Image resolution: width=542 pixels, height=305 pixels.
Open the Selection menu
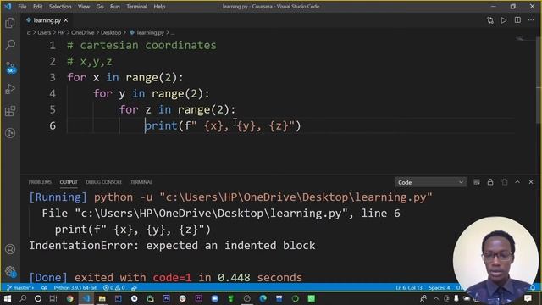tap(60, 7)
